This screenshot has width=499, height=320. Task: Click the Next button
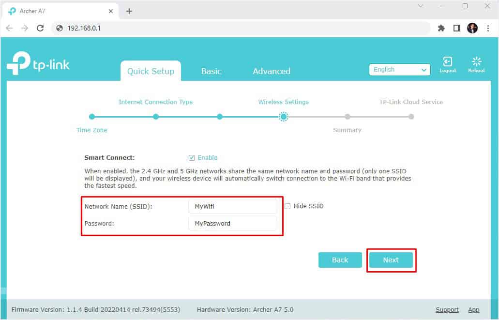click(391, 260)
